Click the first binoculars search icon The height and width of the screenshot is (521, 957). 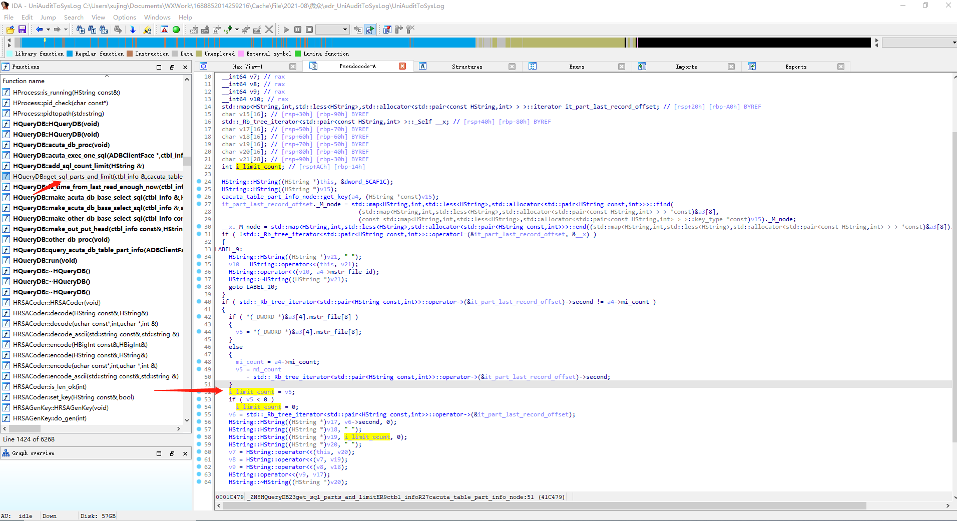80,30
